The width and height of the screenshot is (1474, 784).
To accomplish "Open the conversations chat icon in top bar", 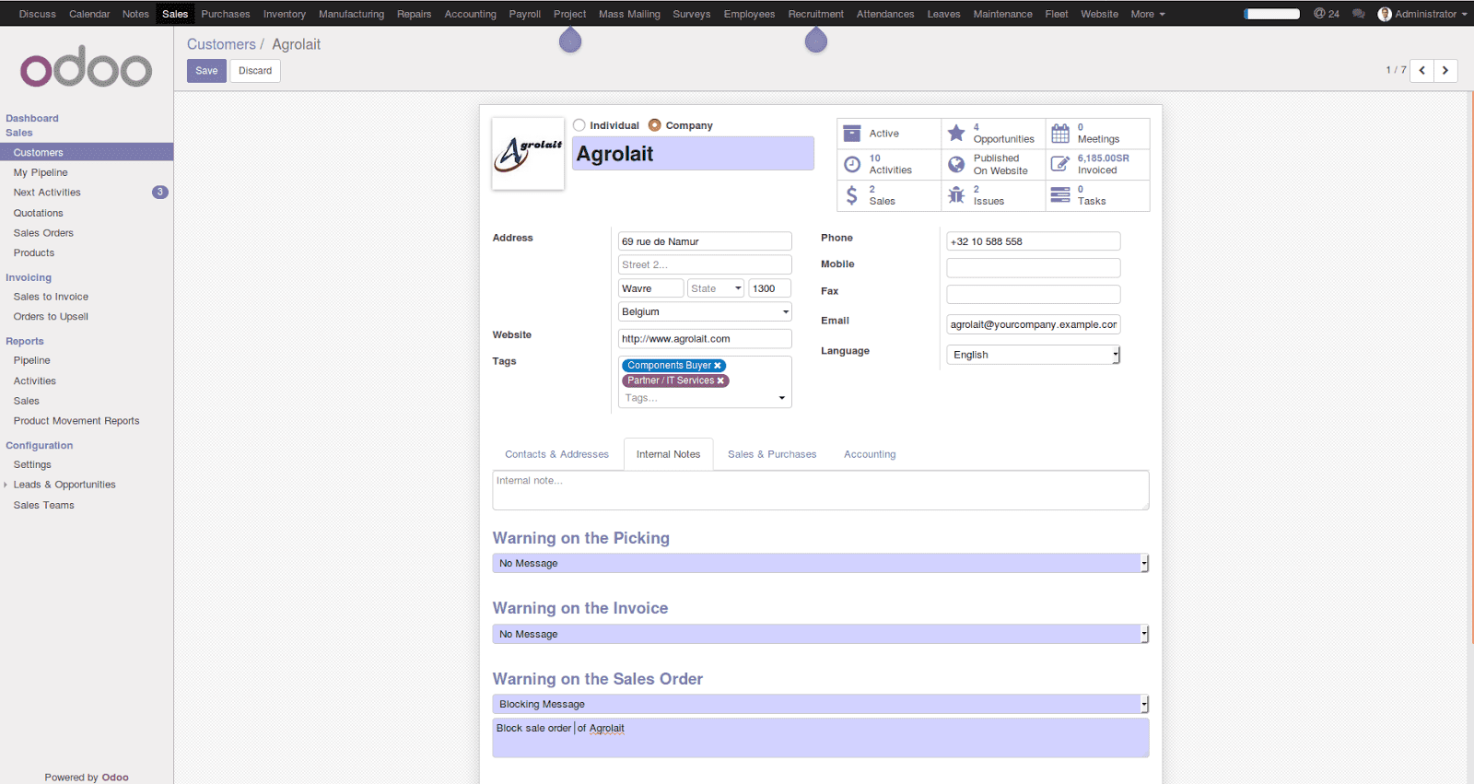I will click(x=1358, y=14).
